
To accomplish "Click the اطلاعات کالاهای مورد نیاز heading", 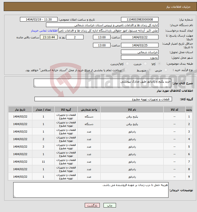I will [175, 91].
